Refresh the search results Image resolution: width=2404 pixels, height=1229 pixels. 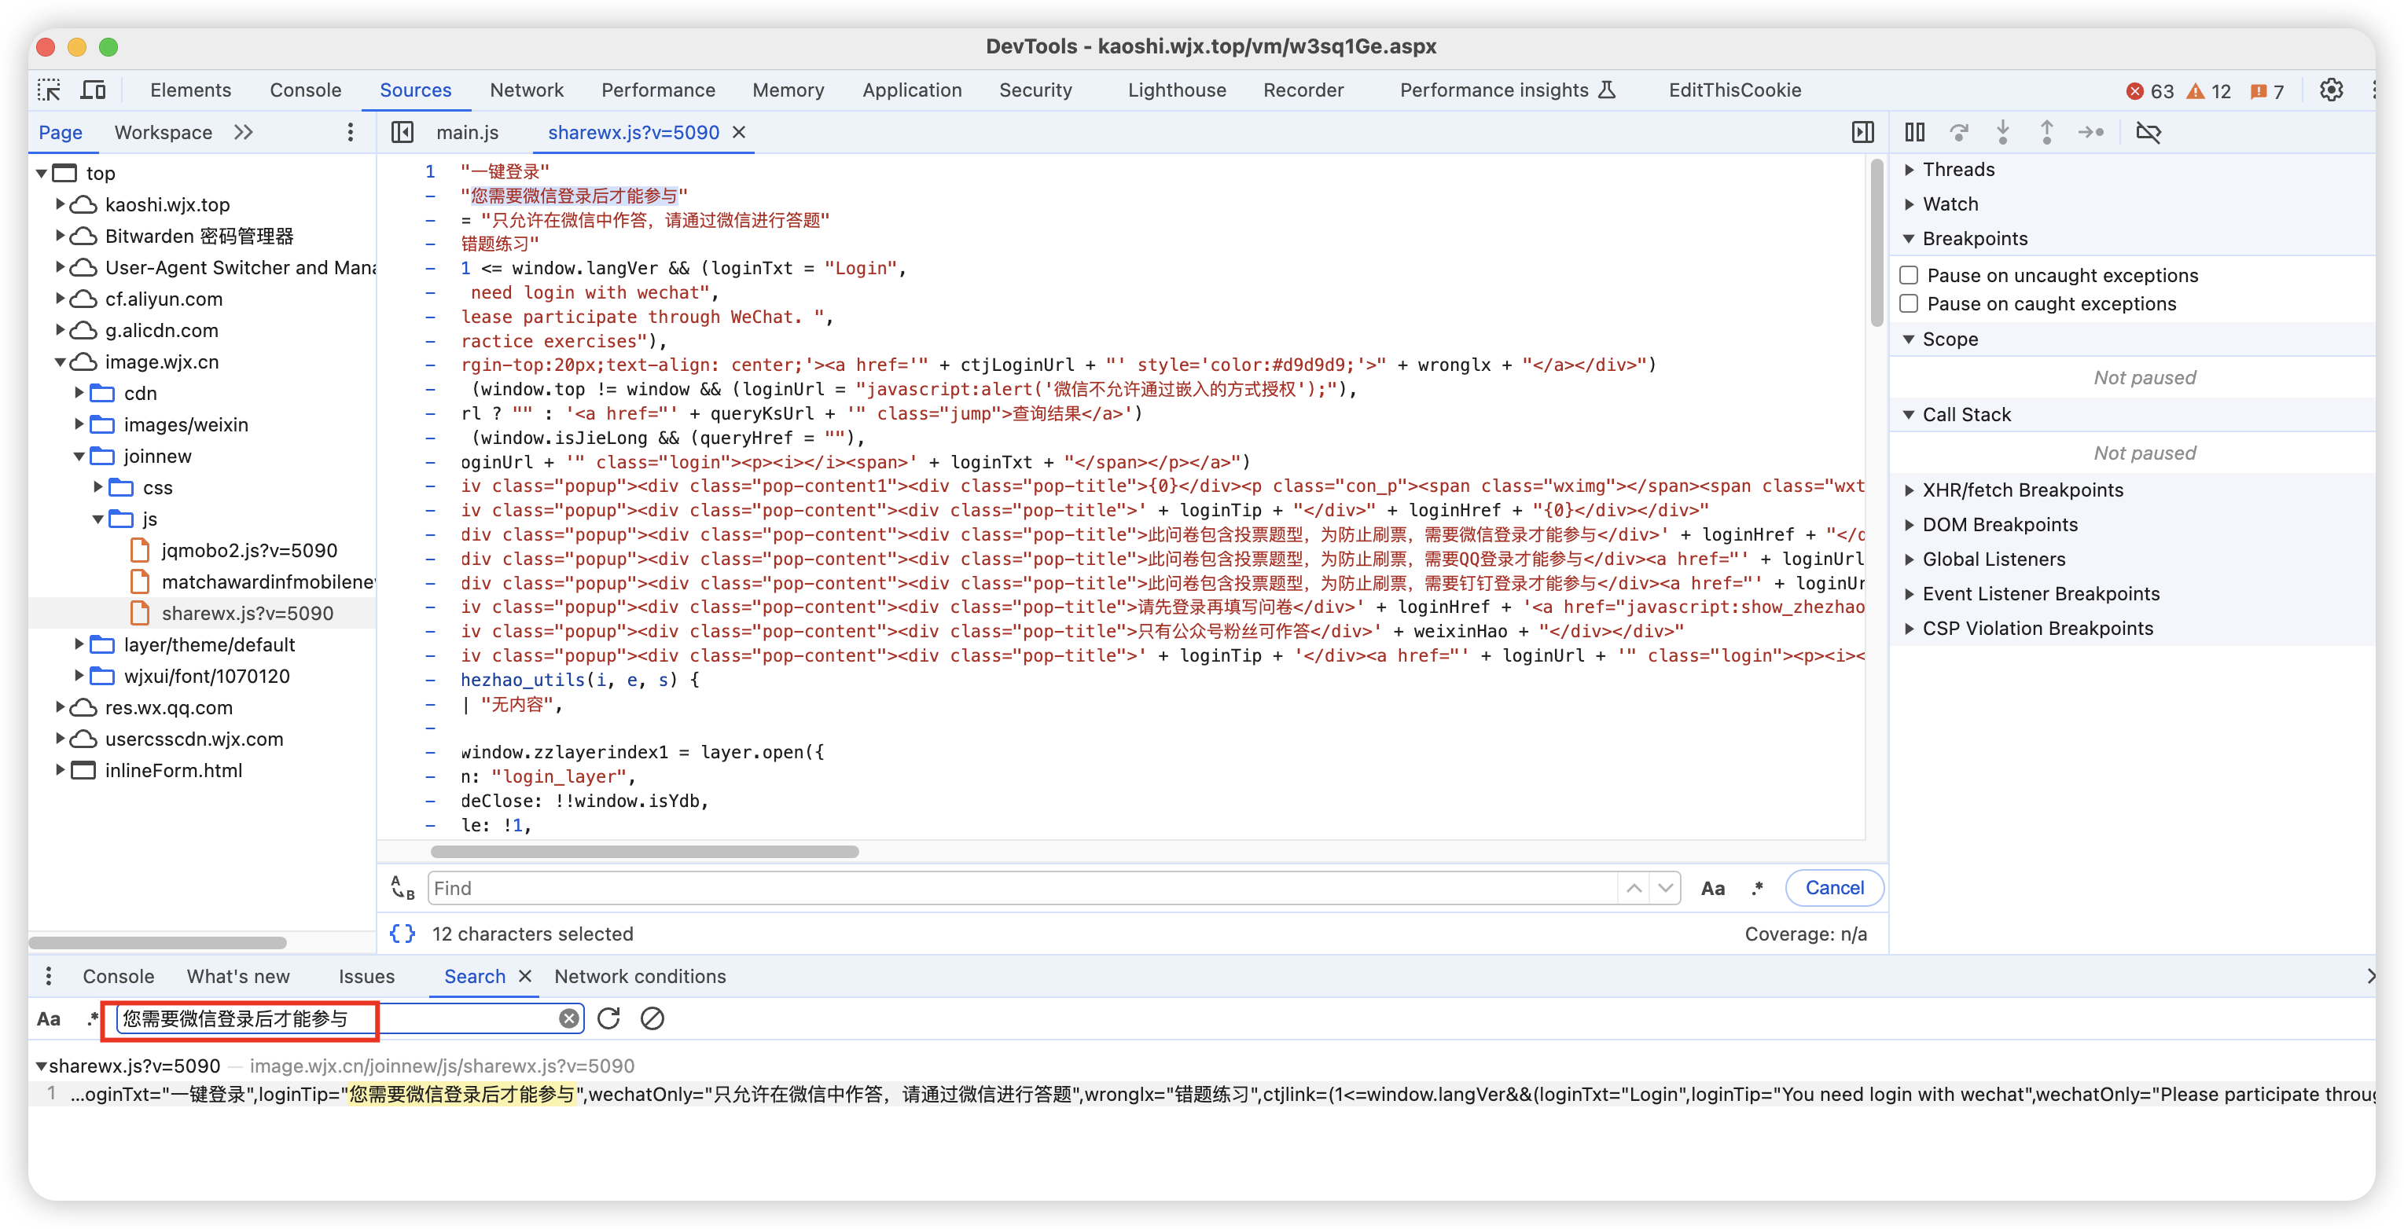(608, 1018)
